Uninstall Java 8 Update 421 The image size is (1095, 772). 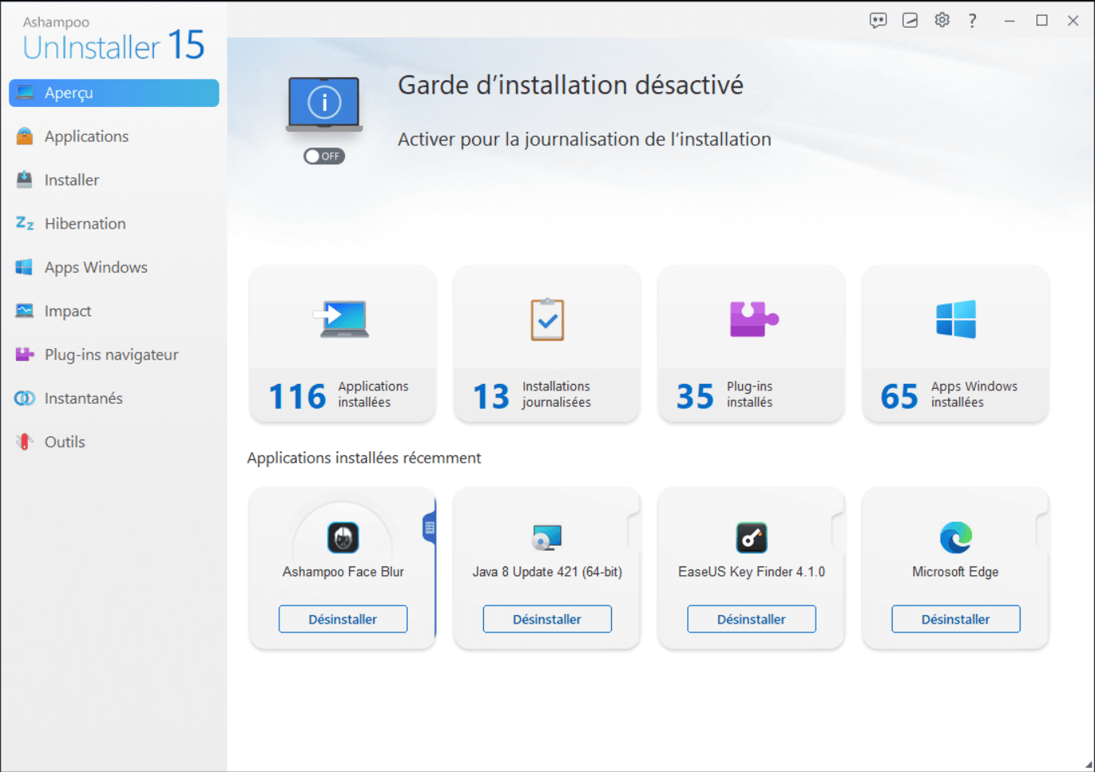(x=547, y=620)
